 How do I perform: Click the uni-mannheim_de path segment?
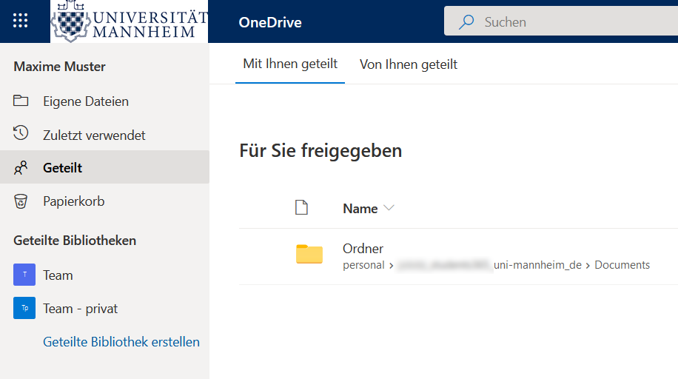click(x=537, y=265)
